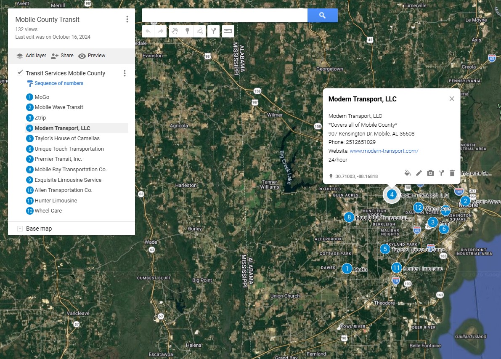Select MoGo in layer list
This screenshot has width=501, height=359.
click(x=77, y=97)
